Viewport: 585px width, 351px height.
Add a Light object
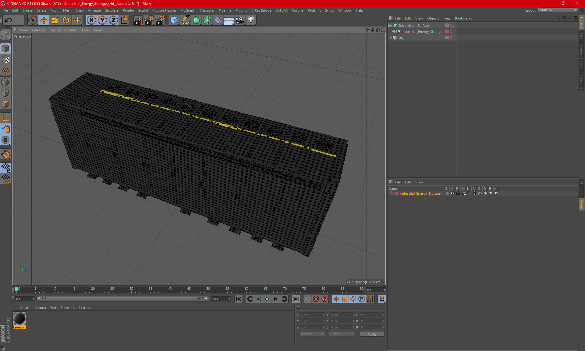coord(251,20)
